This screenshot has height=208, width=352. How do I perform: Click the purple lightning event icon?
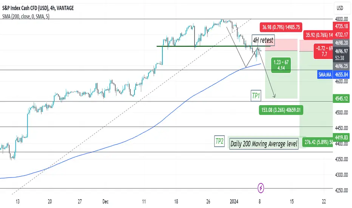point(261,188)
